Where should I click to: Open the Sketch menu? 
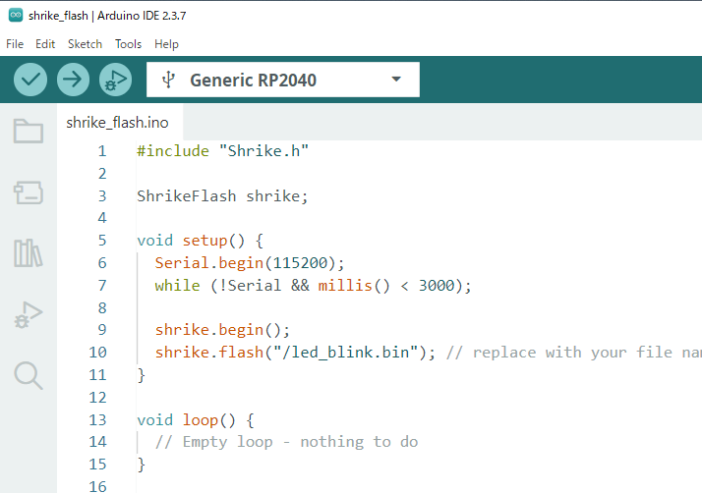86,44
